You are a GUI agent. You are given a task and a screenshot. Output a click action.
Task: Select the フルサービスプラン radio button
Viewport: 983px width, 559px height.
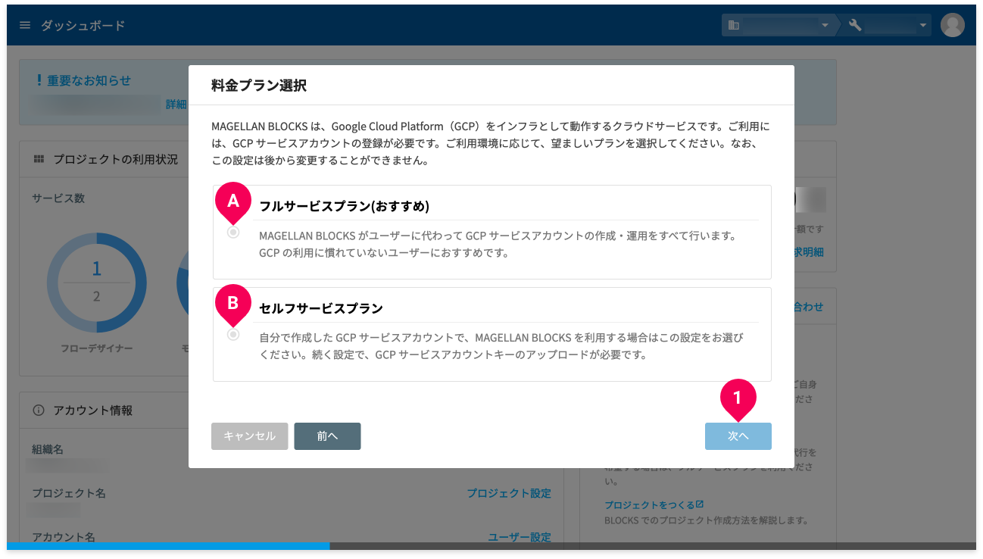(233, 233)
